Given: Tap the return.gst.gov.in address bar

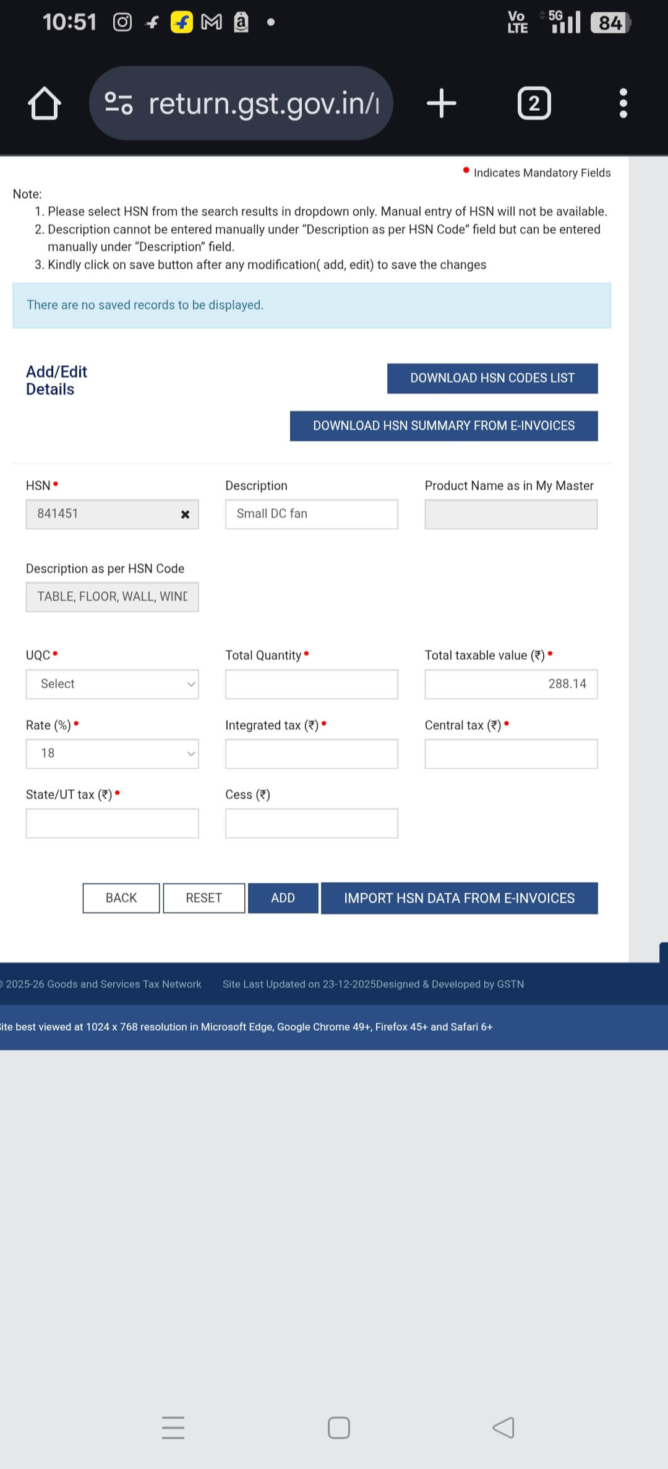Looking at the screenshot, I should (241, 103).
